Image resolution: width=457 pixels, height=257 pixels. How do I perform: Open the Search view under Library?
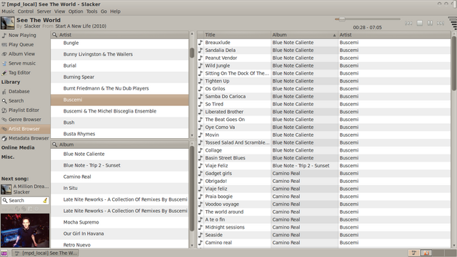(x=16, y=100)
